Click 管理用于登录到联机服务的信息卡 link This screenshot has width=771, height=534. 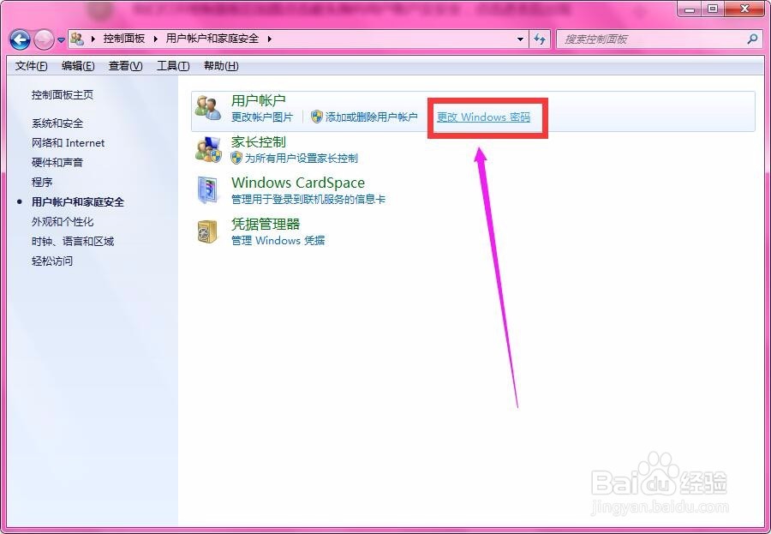click(308, 200)
